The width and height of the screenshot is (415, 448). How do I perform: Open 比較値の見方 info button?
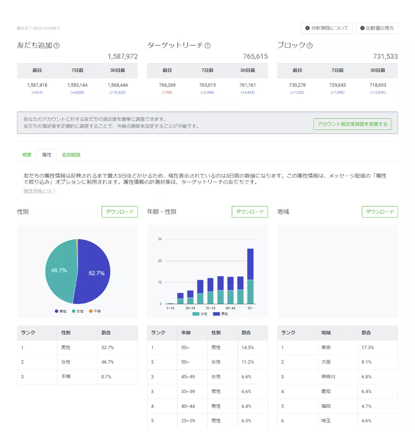point(377,28)
